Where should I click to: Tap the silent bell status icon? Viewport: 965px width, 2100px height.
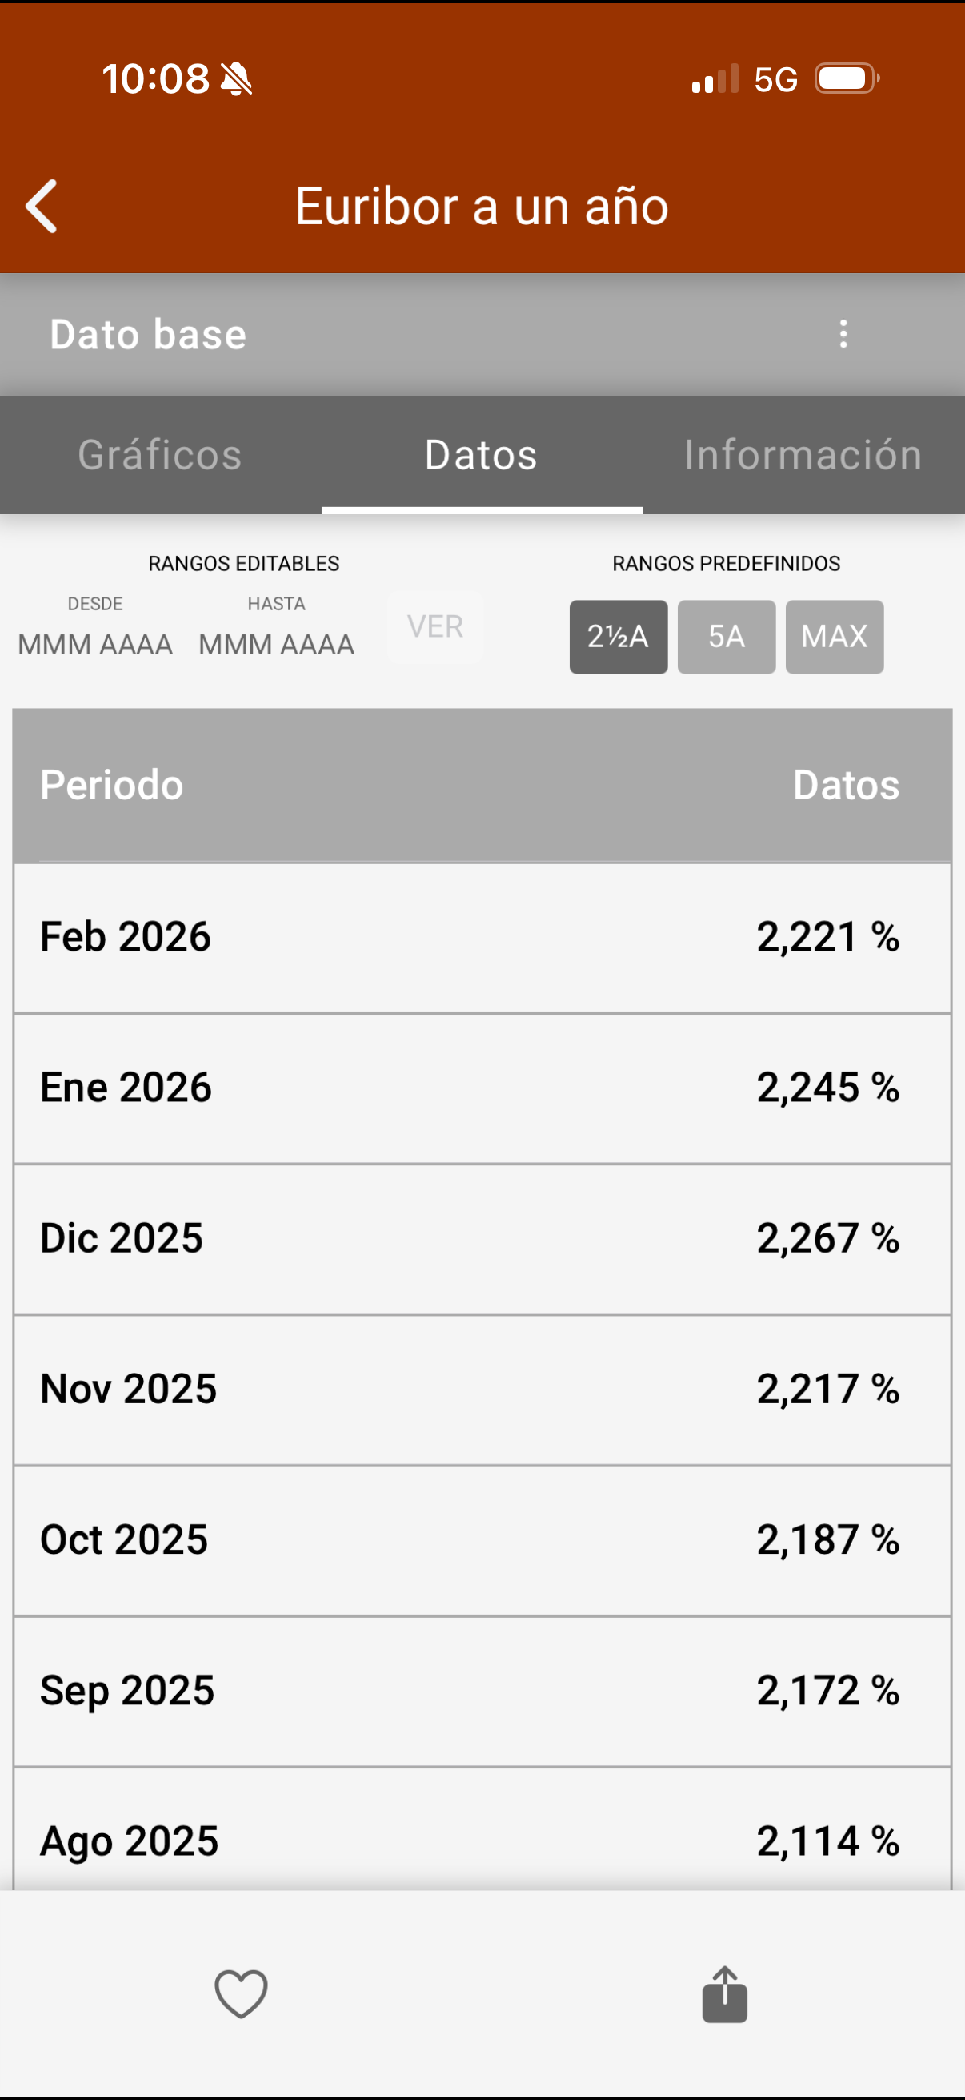(x=236, y=80)
